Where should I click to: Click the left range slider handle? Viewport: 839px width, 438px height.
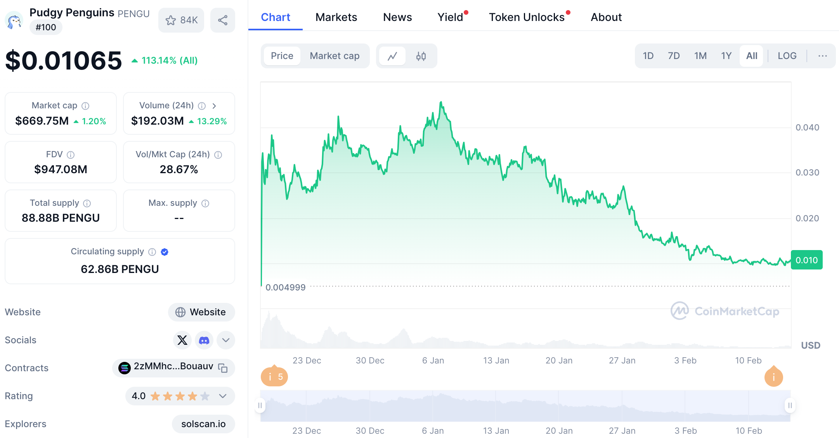(260, 405)
